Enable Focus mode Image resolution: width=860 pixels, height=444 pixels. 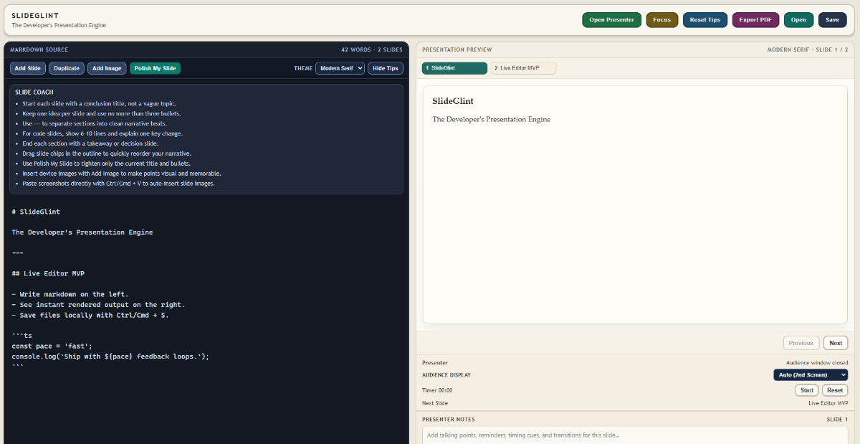click(x=662, y=20)
